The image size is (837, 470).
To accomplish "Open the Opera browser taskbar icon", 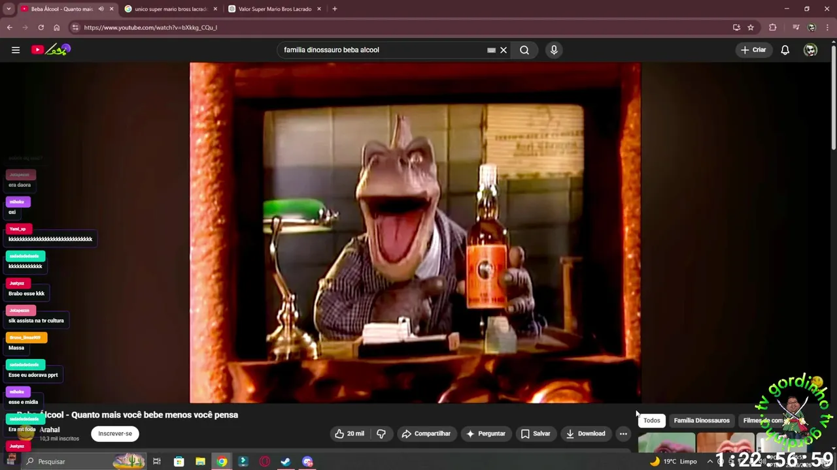I will coord(264,462).
